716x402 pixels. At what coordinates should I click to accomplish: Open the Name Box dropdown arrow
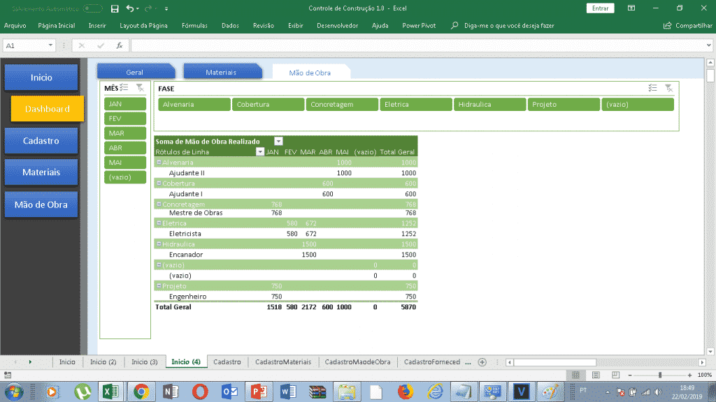click(50, 45)
